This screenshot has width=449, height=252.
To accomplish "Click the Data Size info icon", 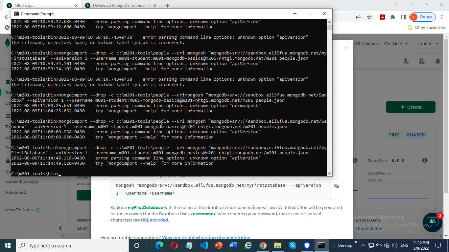I will (x=424, y=160).
